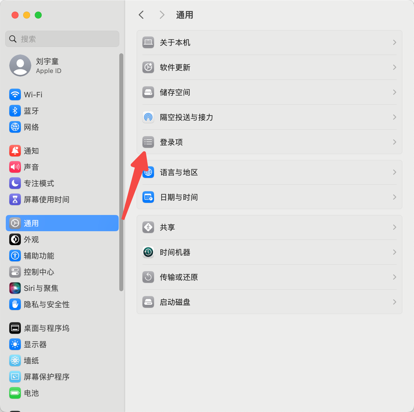The height and width of the screenshot is (412, 414).
Task: Open the Siri与聚焦 icon
Action: coord(15,288)
